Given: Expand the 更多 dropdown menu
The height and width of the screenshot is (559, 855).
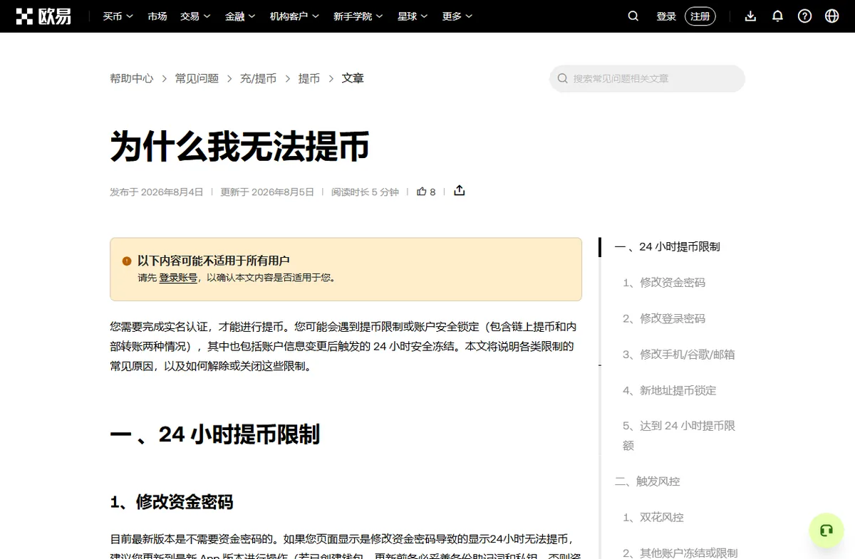Looking at the screenshot, I should coord(457,16).
